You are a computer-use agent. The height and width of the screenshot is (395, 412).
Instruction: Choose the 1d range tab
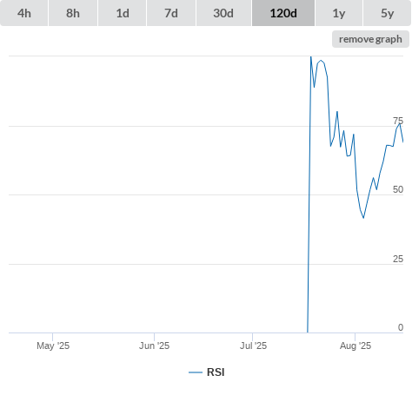click(123, 13)
